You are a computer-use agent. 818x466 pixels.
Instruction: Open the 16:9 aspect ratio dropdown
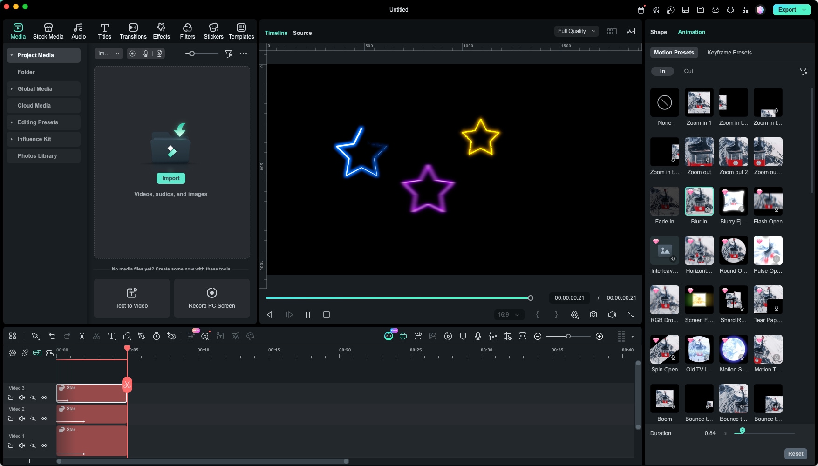[x=508, y=315]
